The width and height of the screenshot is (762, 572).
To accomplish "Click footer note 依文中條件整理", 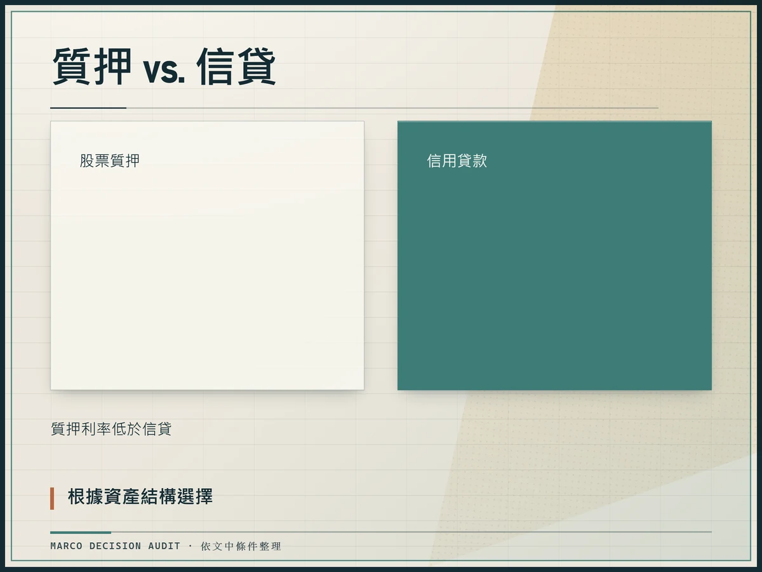I will pyautogui.click(x=241, y=546).
